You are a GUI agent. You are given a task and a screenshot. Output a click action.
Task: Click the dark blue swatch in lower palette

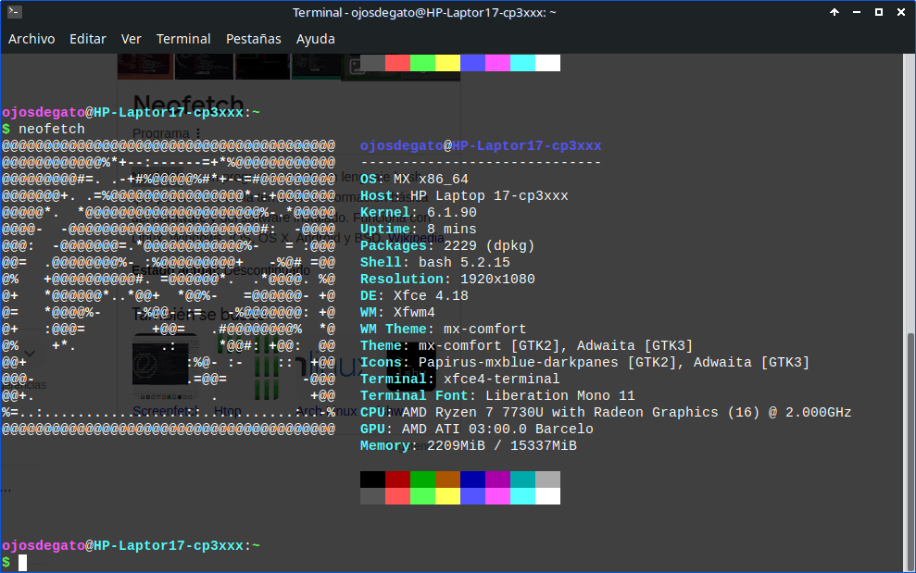click(472, 480)
